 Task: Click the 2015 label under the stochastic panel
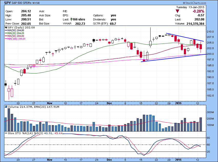(x=179, y=160)
